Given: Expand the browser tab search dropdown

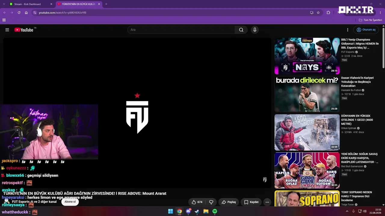Looking at the screenshot, I should pos(5,4).
